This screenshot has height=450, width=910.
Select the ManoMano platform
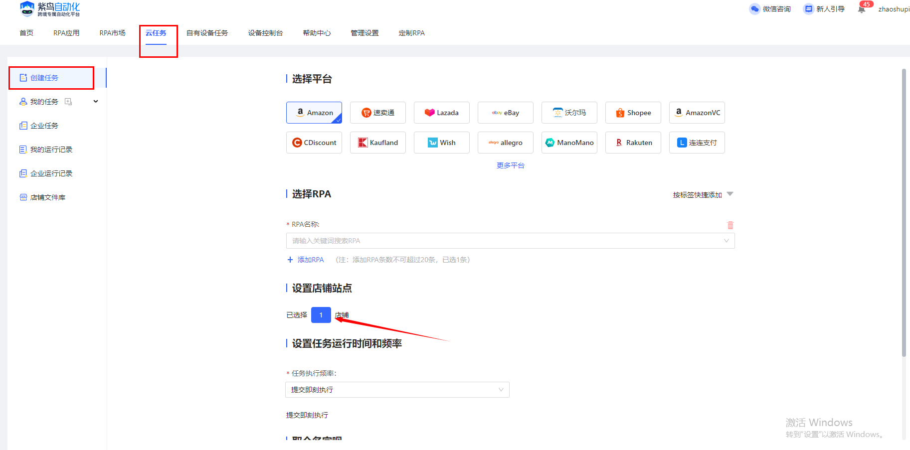pyautogui.click(x=569, y=143)
